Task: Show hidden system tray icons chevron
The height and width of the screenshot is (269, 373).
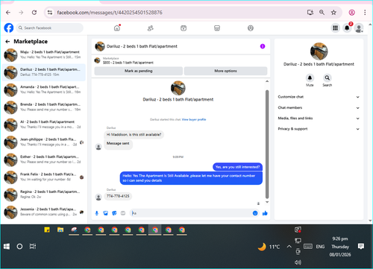Action: [x=289, y=247]
